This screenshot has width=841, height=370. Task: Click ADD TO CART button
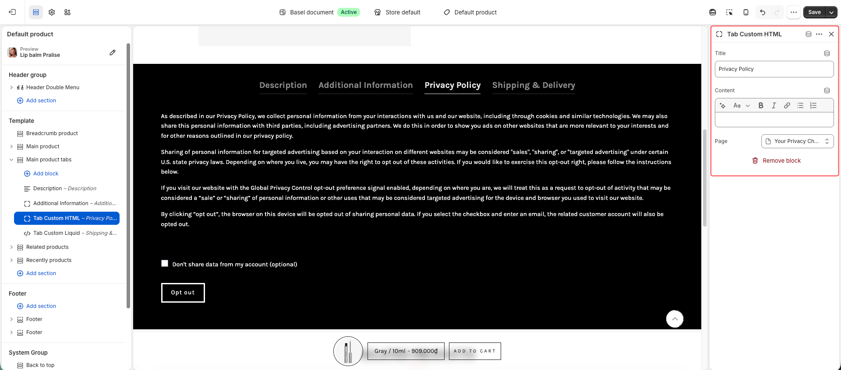(475, 351)
